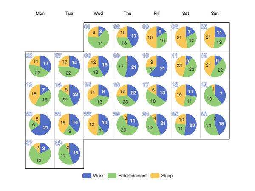
Task: Select the pie chart for day 27
Action: pyautogui.click(x=40, y=154)
